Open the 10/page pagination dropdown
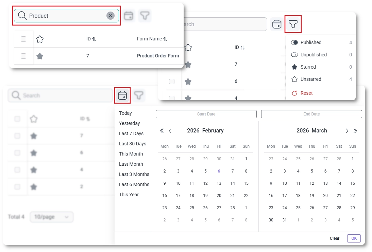This screenshot has width=372, height=252. pyautogui.click(x=51, y=217)
